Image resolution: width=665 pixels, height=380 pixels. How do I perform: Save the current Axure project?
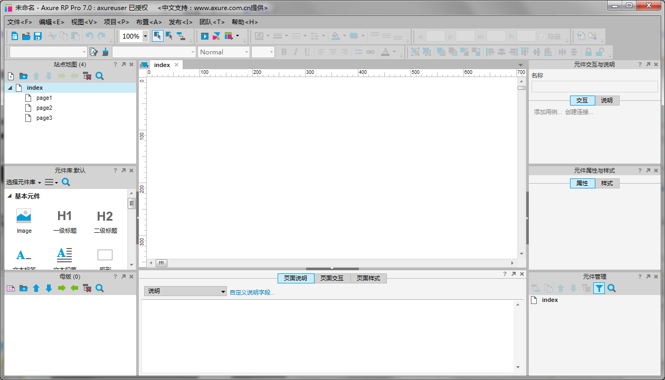point(37,36)
